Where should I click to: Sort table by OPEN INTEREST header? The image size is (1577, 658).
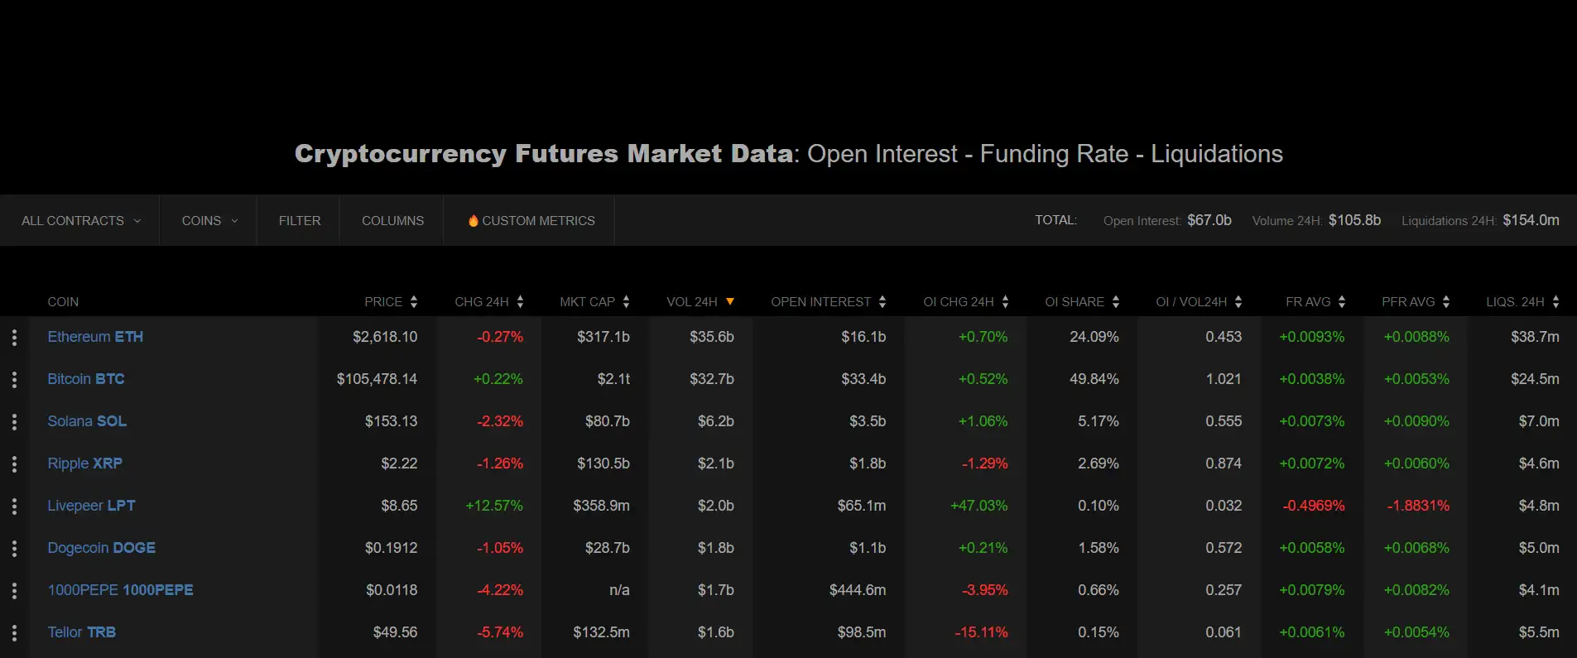click(x=820, y=302)
